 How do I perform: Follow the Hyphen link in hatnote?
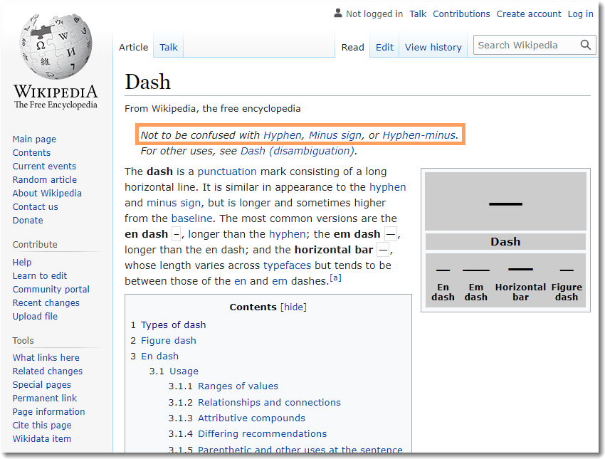[282, 135]
